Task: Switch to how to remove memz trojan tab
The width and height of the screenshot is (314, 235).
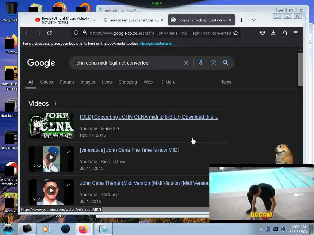Action: point(133,20)
